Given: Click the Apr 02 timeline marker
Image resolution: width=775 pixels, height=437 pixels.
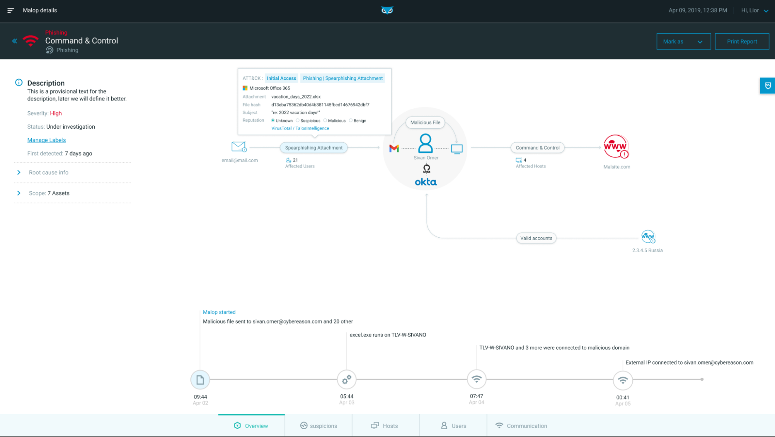Looking at the screenshot, I should [x=200, y=380].
